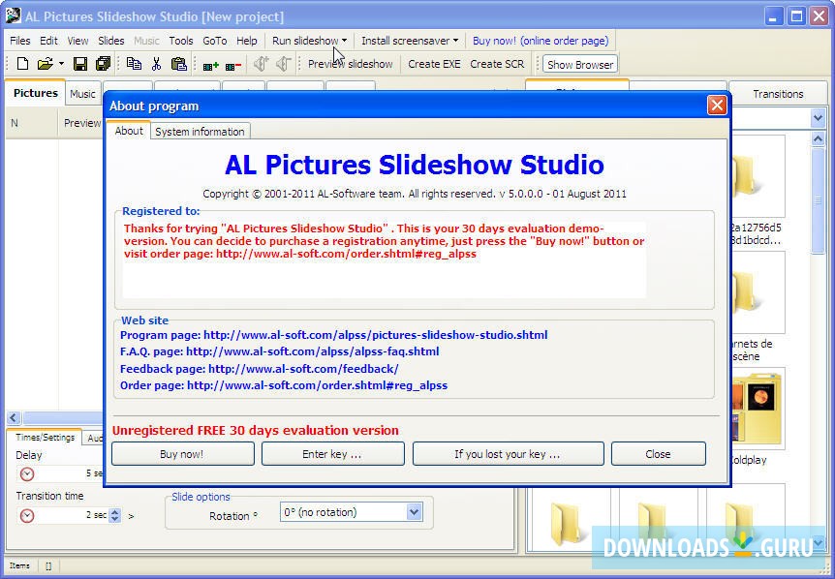This screenshot has height=579, width=835.
Task: Save the current project
Action: point(80,64)
